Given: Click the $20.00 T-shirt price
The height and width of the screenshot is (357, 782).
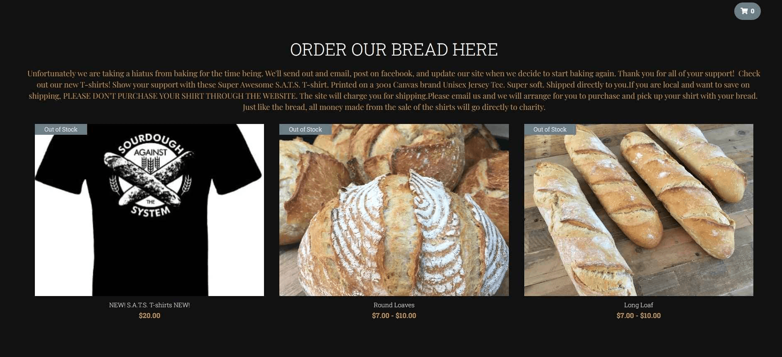Looking at the screenshot, I should (x=149, y=316).
